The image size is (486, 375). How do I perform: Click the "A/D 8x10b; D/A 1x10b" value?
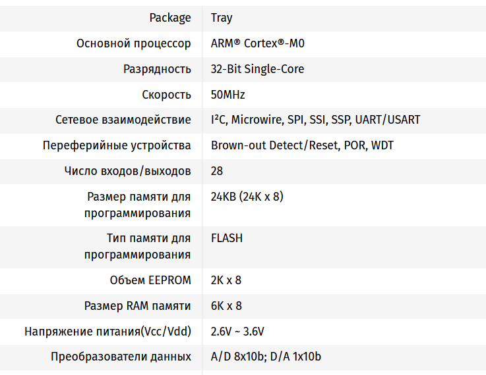click(x=266, y=357)
